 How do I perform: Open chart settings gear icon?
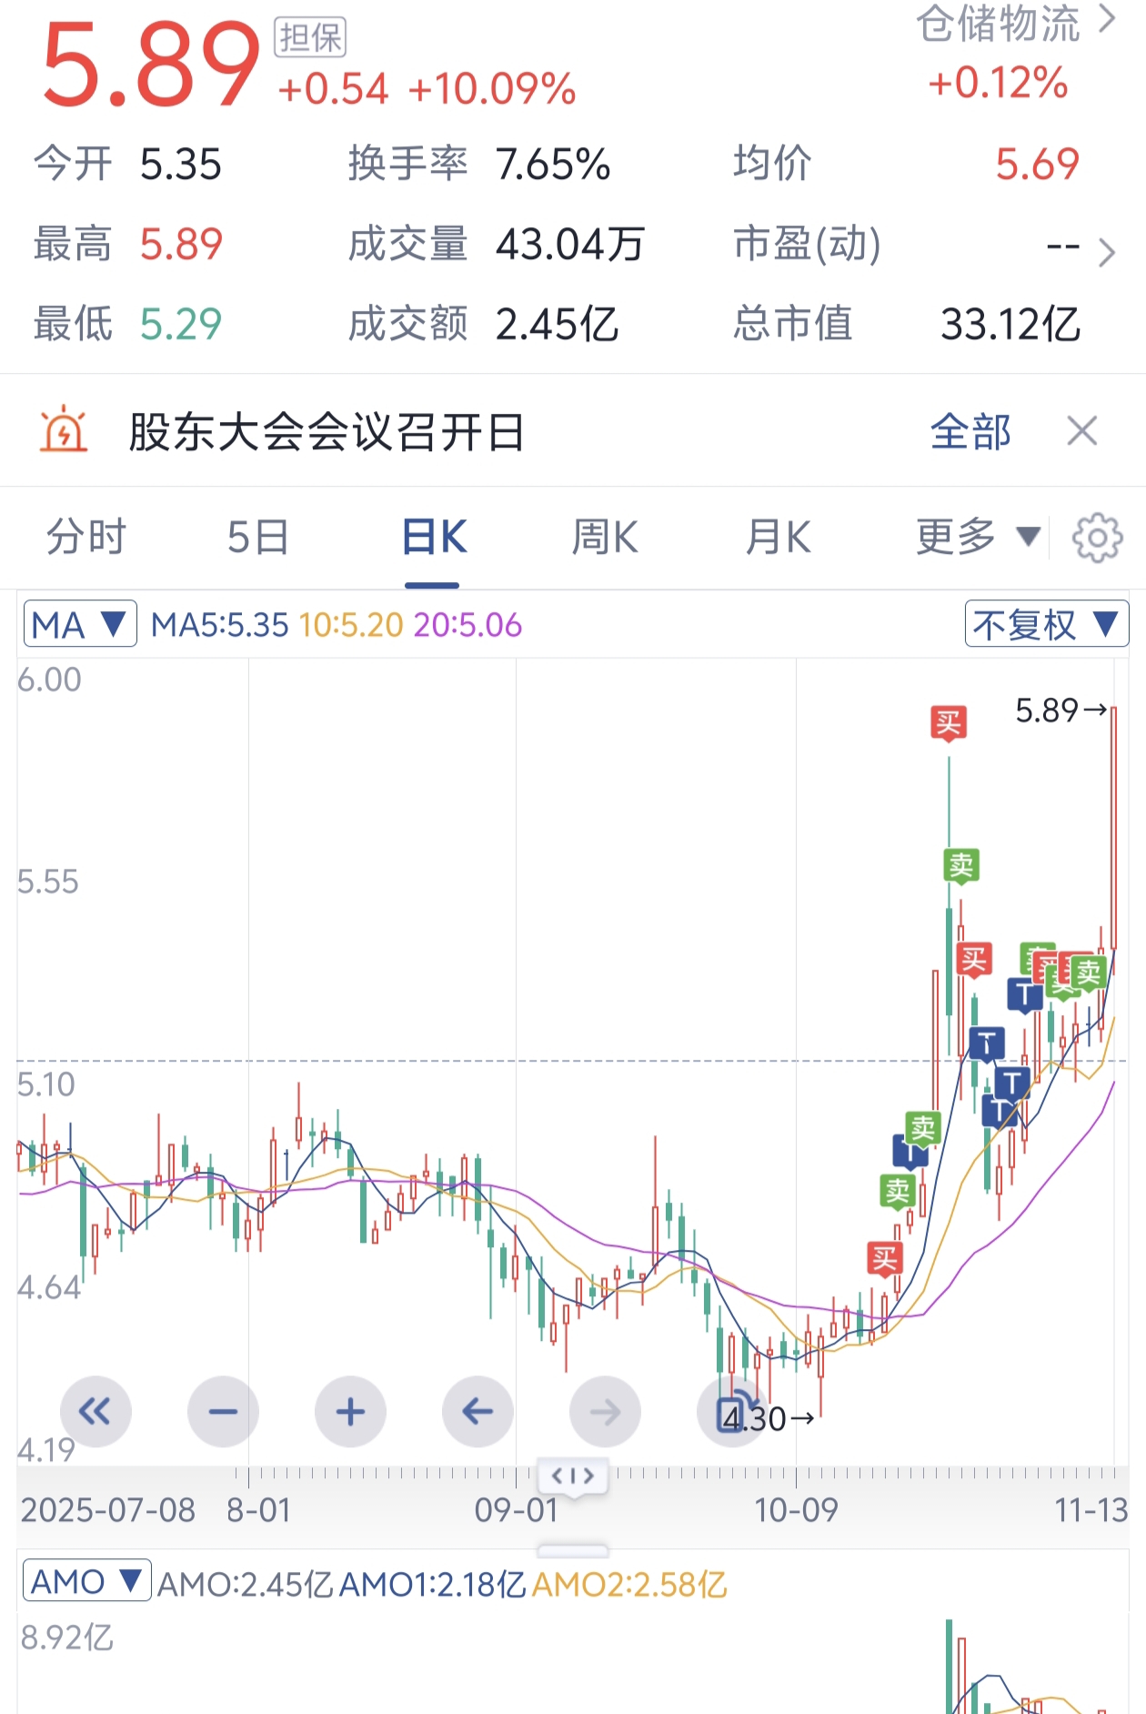pos(1097,538)
